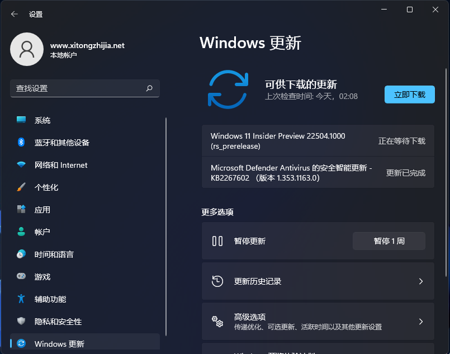Click the large update sync arrows icon

(x=228, y=89)
